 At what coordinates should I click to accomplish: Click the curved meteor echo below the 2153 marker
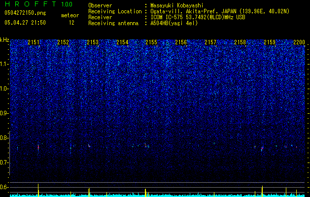[x=89, y=146]
